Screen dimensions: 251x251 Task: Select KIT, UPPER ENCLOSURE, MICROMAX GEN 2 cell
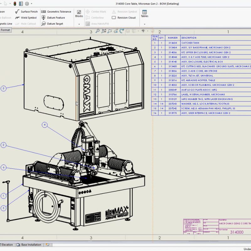coord(216,52)
